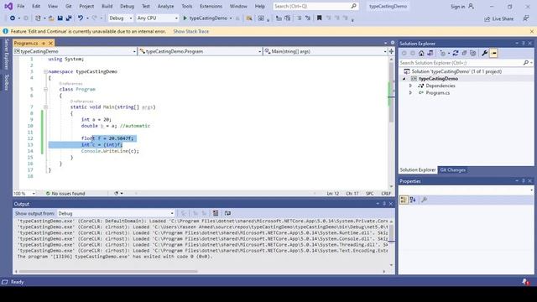Expand the Dependencies node
Screen dimensions: 537x302
click(410, 86)
